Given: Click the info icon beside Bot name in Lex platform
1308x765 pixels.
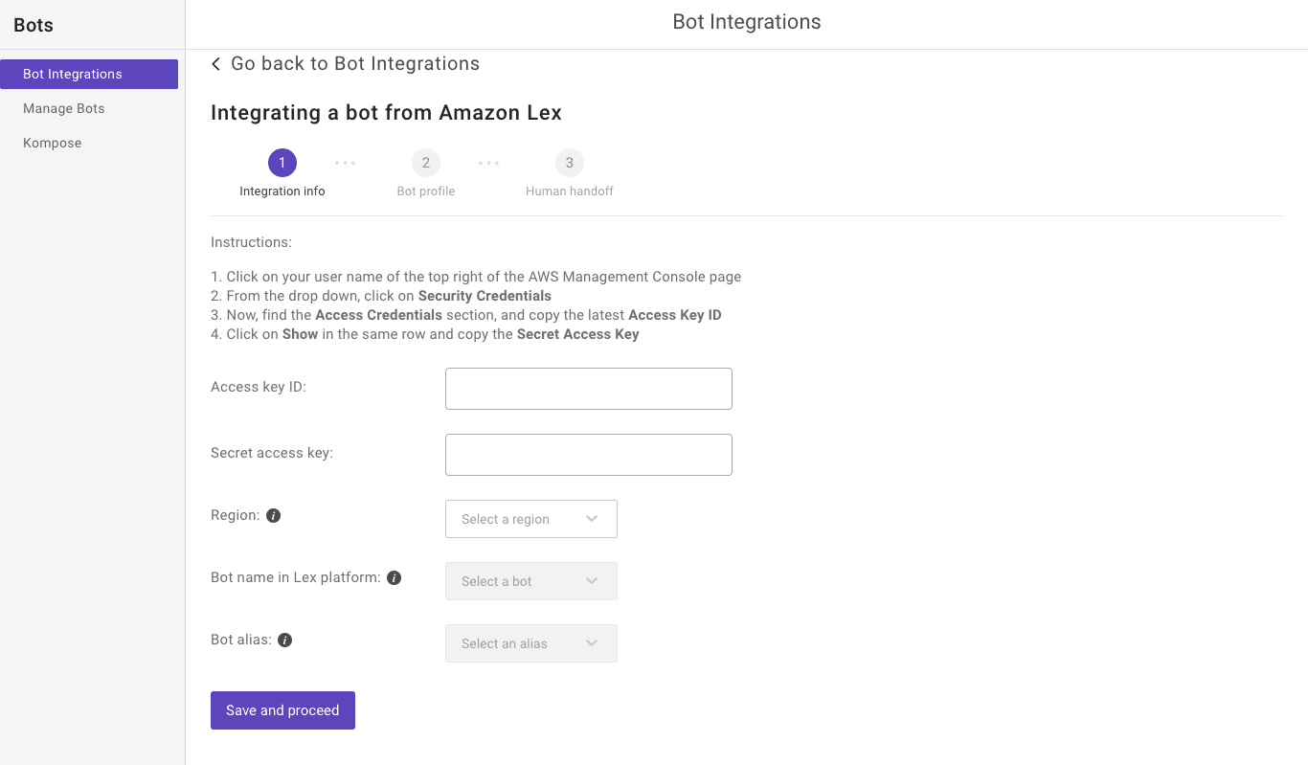Looking at the screenshot, I should (x=393, y=577).
